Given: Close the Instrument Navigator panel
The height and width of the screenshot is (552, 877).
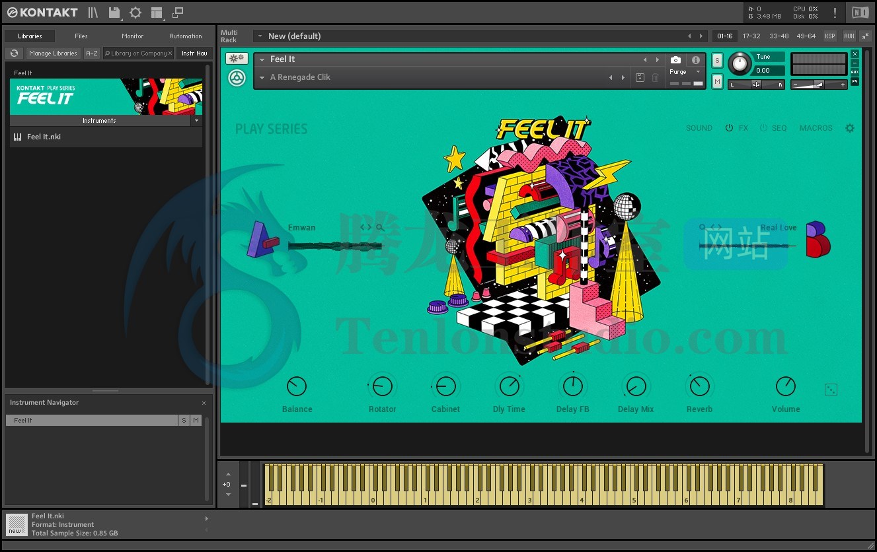Looking at the screenshot, I should click(204, 403).
